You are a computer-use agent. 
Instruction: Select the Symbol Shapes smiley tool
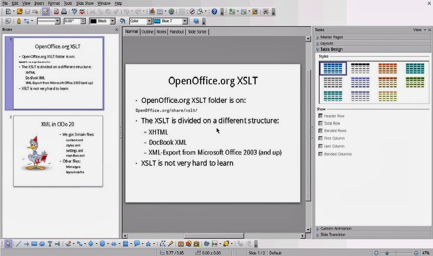(x=103, y=244)
